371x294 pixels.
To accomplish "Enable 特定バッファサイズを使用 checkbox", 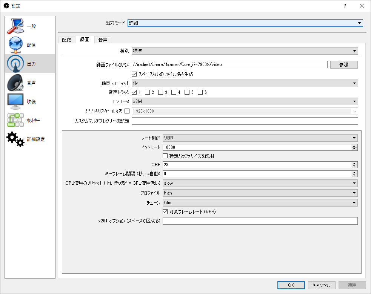I will pyautogui.click(x=165, y=156).
